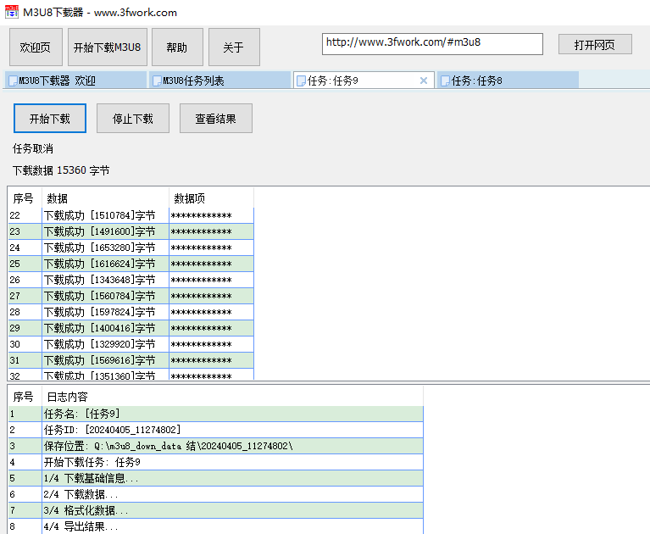Click the document icon on 任务:任务9 tab

[301, 81]
